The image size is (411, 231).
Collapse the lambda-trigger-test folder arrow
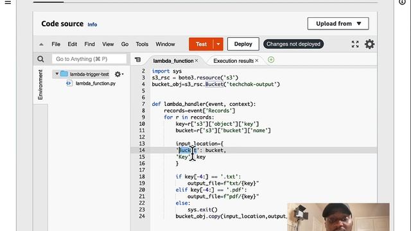coord(57,74)
